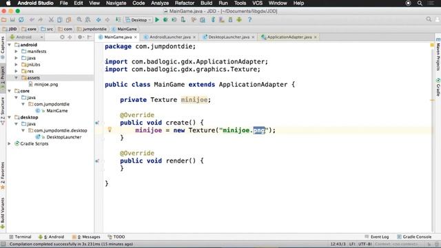Collapse the desktop module node
This screenshot has width=441, height=248.
(x=10, y=117)
